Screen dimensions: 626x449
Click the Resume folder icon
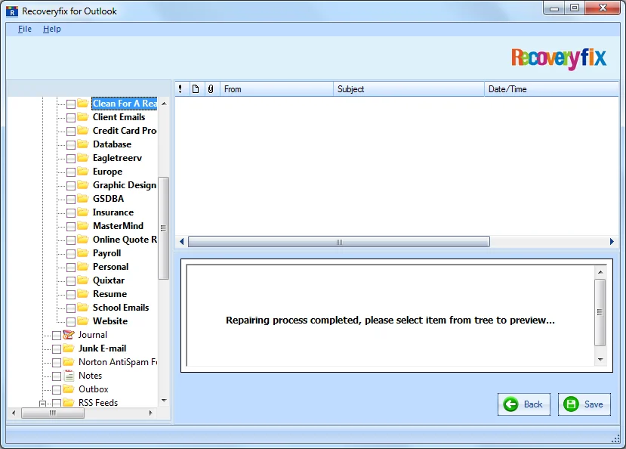(x=82, y=293)
